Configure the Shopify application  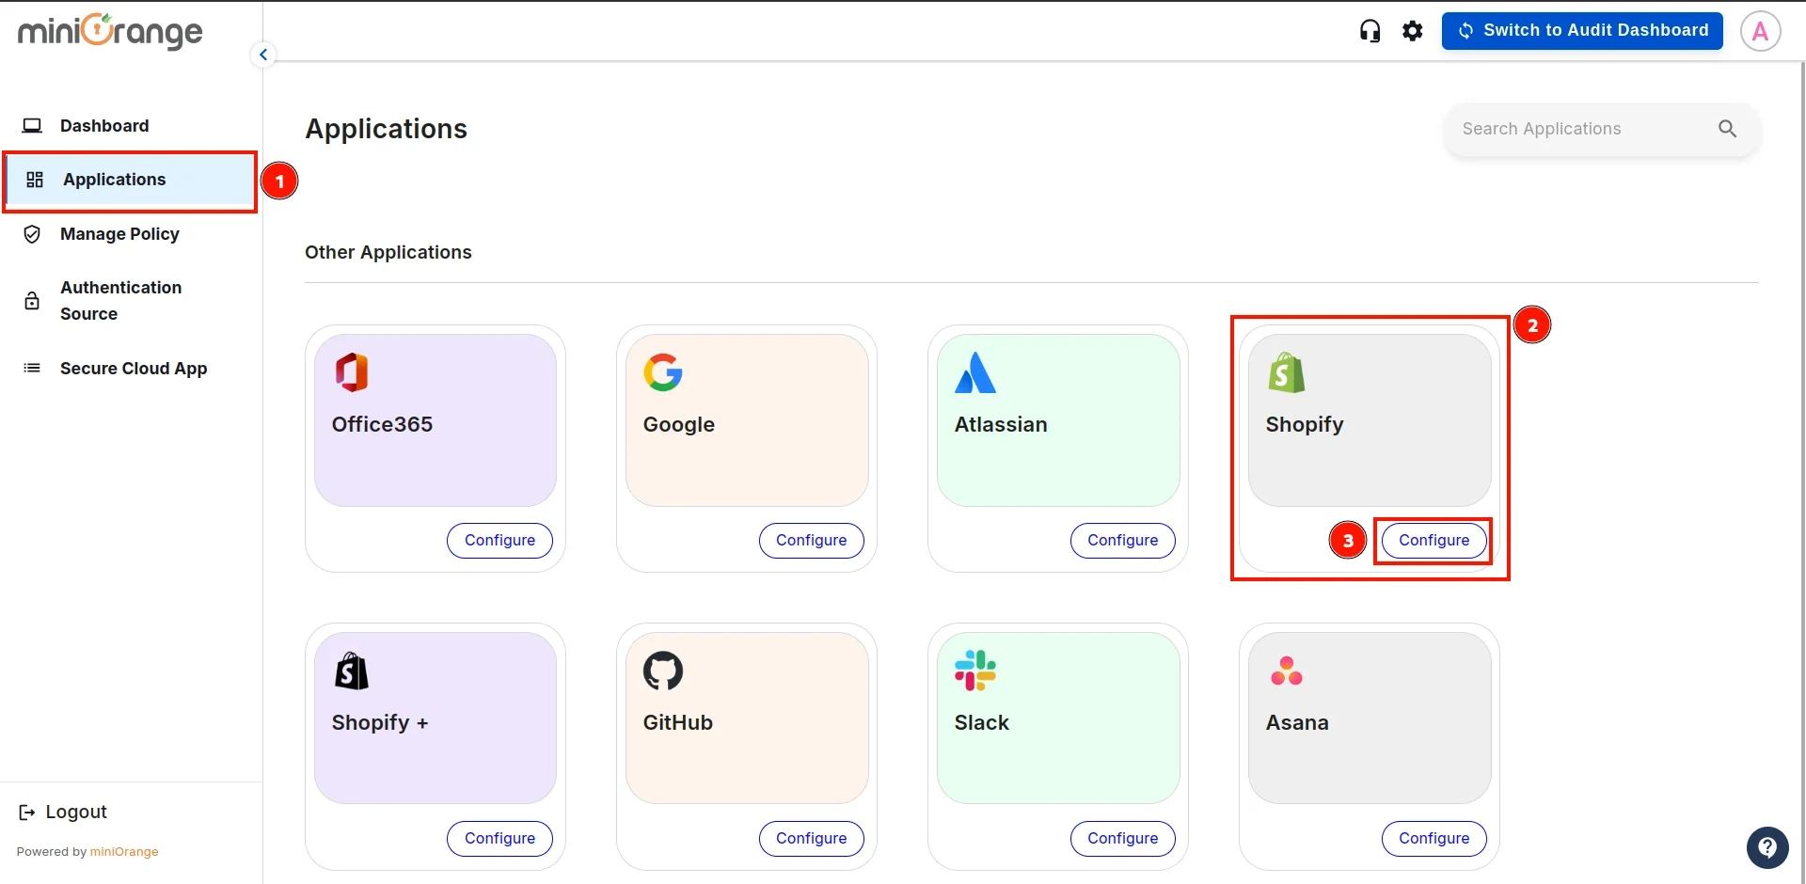(1434, 540)
